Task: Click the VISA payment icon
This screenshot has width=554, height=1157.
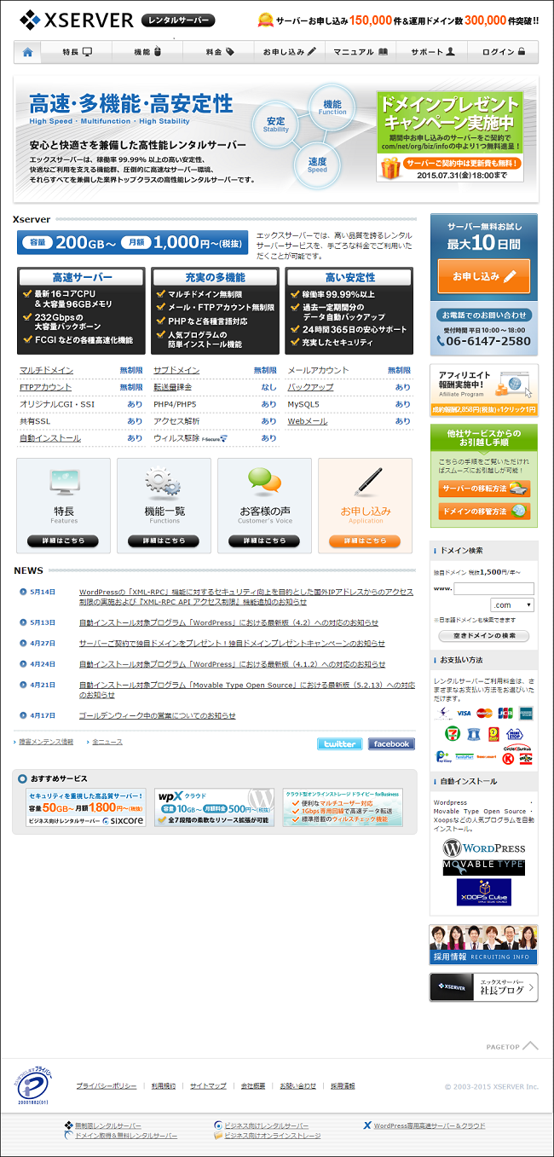Action: 464,713
